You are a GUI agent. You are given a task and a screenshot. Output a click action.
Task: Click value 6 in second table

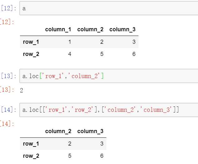[x=102, y=156]
